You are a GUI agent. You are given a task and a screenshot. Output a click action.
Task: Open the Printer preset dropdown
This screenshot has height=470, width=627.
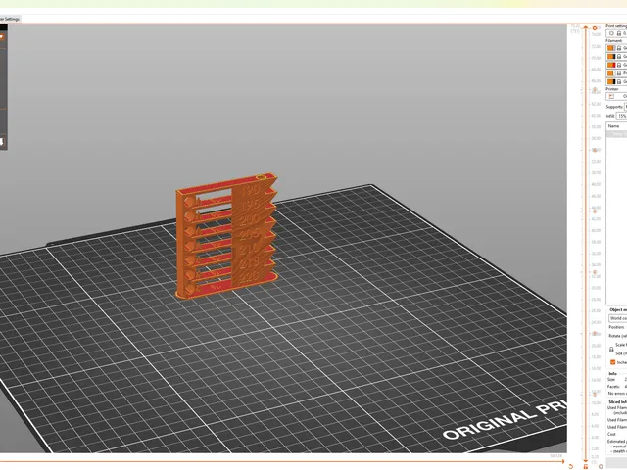click(616, 96)
